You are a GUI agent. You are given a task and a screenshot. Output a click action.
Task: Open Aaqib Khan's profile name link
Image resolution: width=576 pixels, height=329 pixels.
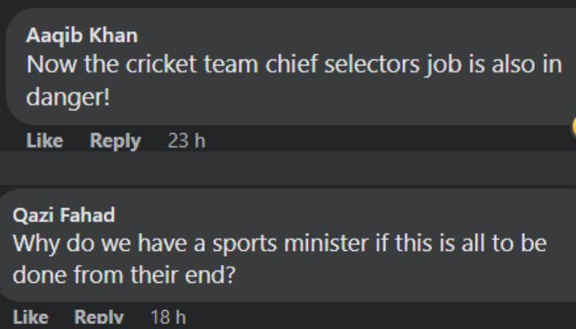pos(82,36)
